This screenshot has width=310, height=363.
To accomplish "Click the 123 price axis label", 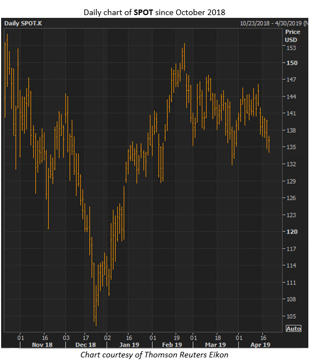I will [x=291, y=215].
